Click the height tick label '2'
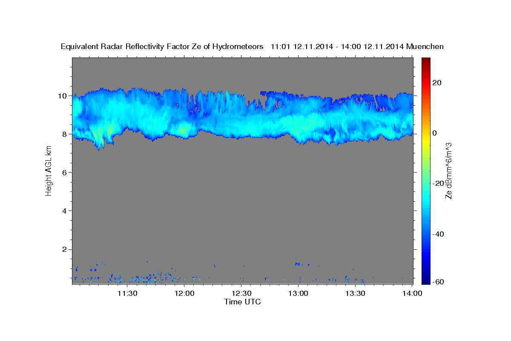Screen dimensions: 511x341 click(x=65, y=249)
